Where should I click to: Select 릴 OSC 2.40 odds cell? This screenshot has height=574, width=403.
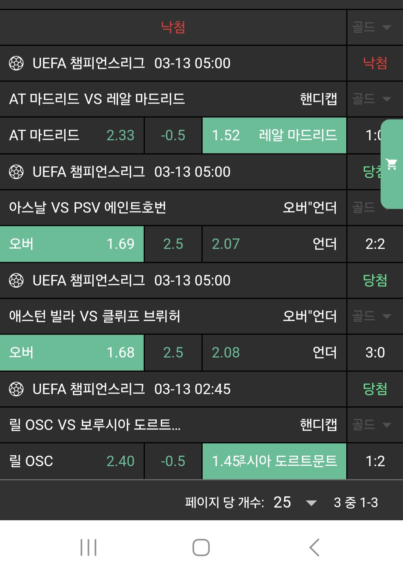pyautogui.click(x=72, y=461)
